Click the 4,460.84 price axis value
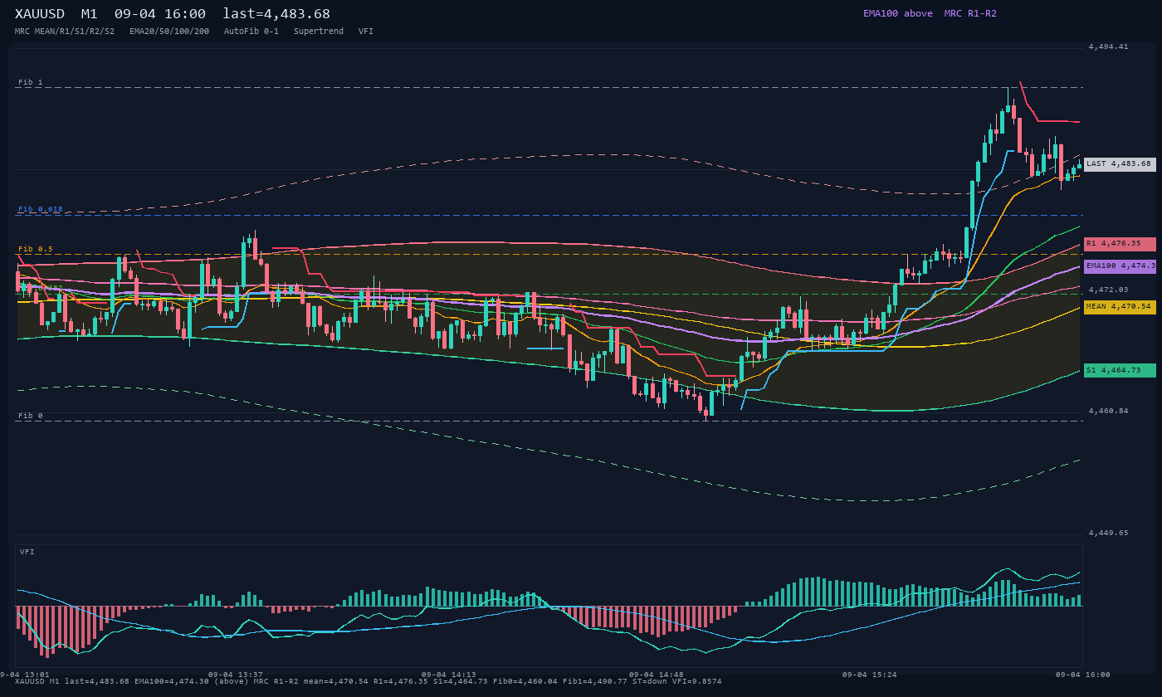This screenshot has height=697, width=1162. tap(1109, 411)
